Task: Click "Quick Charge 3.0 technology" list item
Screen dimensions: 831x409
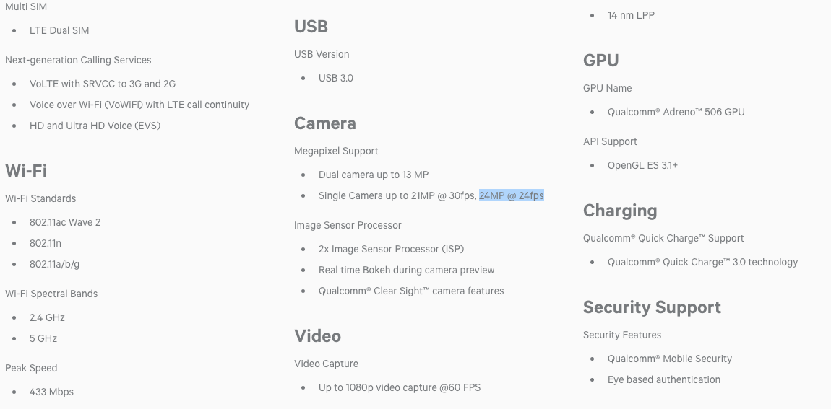Action: coord(702,262)
